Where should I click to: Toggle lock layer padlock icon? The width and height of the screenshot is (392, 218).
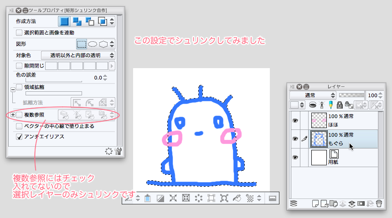(339, 105)
